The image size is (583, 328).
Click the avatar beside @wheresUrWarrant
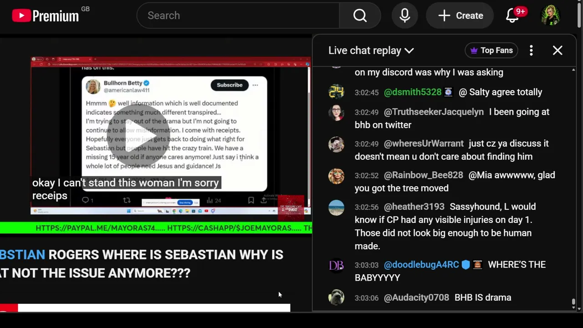click(x=336, y=144)
